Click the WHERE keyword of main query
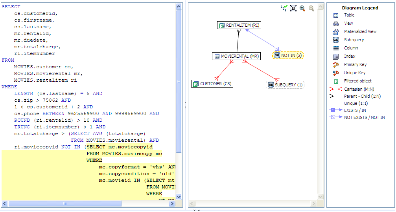 tap(9, 87)
